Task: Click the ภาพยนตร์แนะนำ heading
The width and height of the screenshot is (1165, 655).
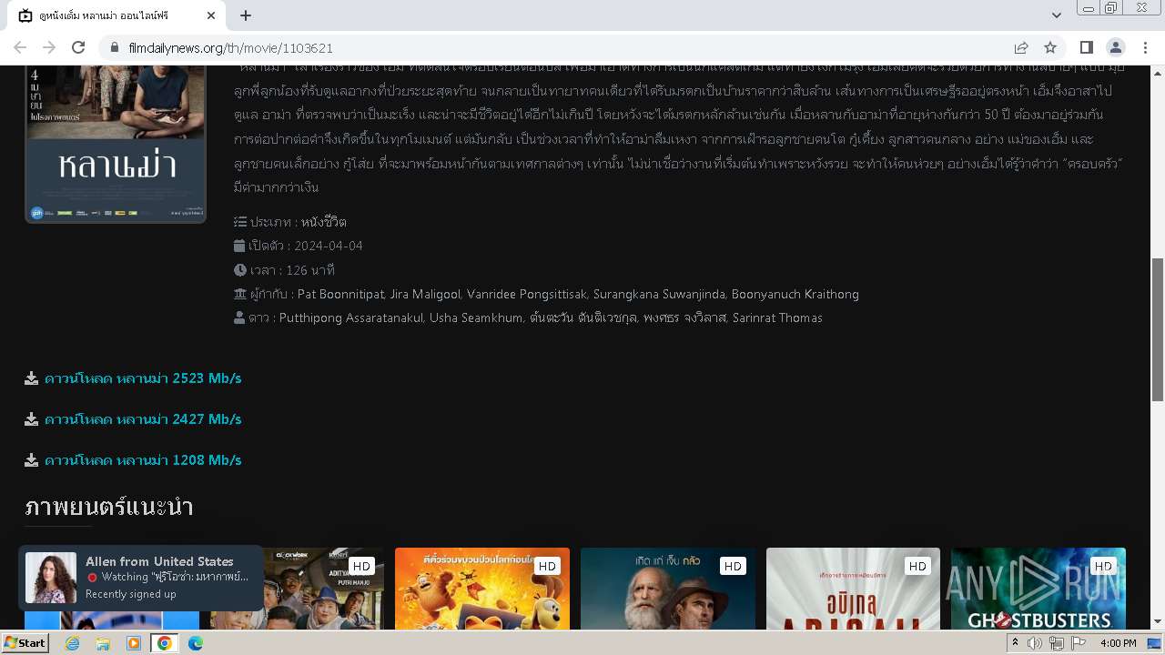Action: click(109, 507)
